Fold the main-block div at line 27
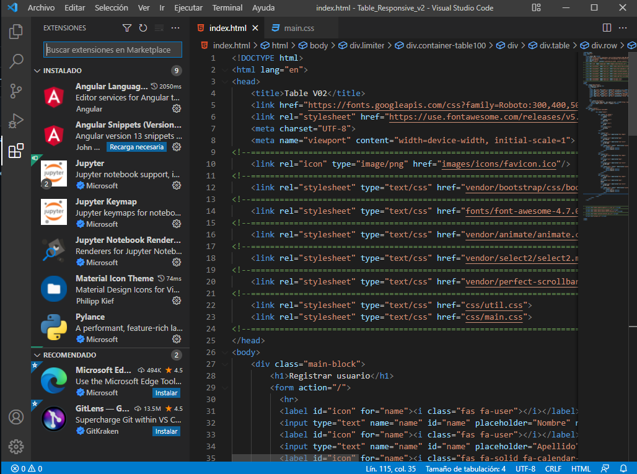 pos(225,364)
